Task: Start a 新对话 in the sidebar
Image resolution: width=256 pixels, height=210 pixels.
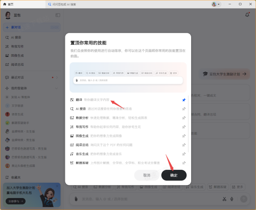Action: pos(32,27)
